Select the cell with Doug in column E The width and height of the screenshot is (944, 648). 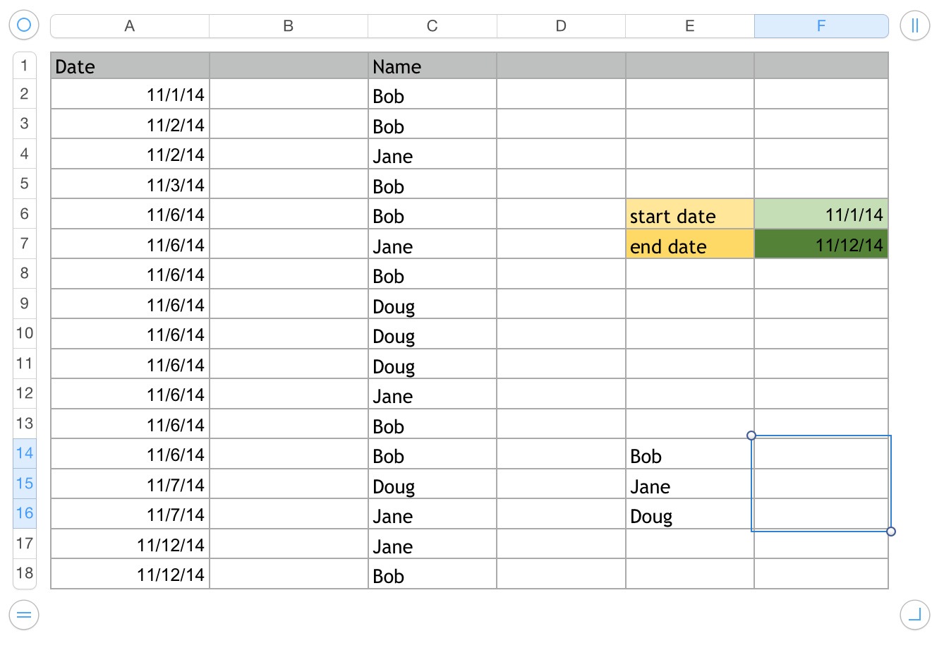(x=689, y=515)
